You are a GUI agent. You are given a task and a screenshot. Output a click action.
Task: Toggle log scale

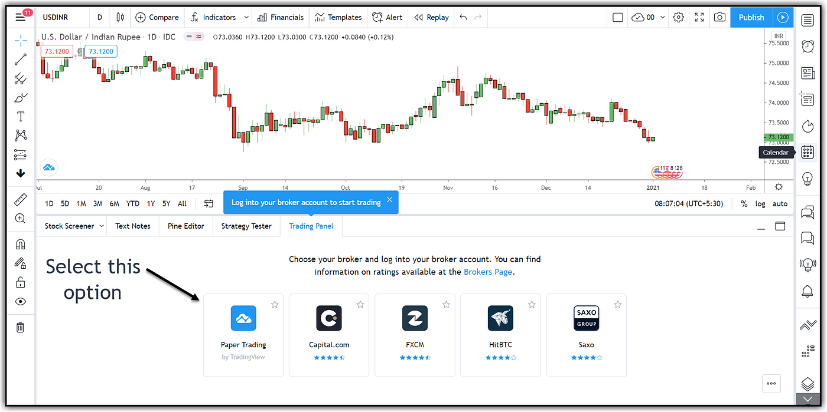tap(760, 203)
